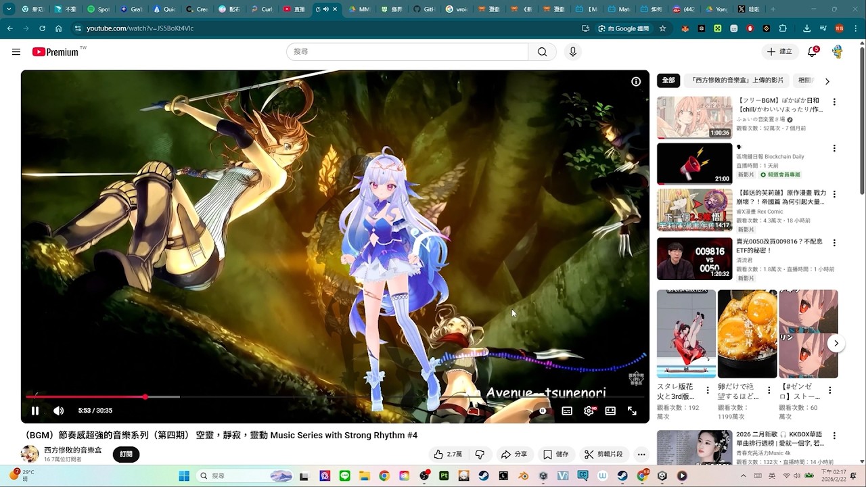Open the 009816 vs 0050 thumbnail
Screen dimensions: 866x487
coord(694,258)
